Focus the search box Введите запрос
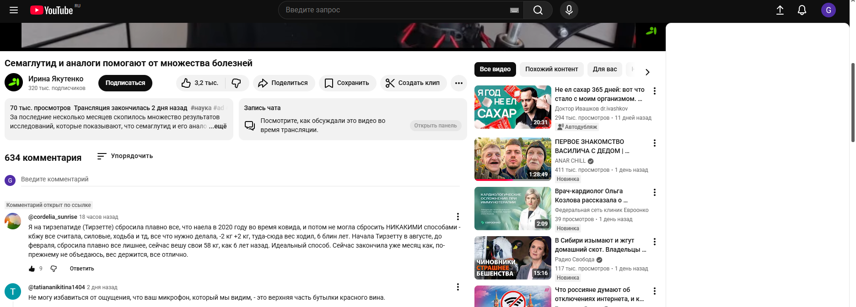 click(x=396, y=10)
